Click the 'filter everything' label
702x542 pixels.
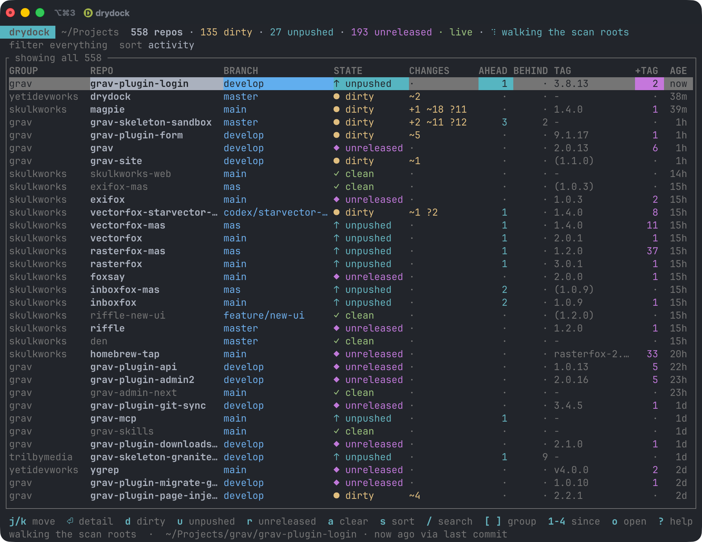58,45
